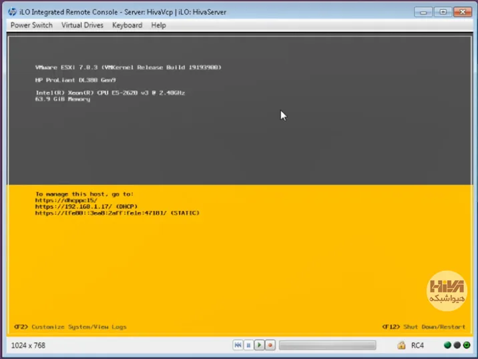Image resolution: width=478 pixels, height=359 pixels.
Task: Click the VMware ESXi 7.0.3 version line
Action: pos(128,67)
